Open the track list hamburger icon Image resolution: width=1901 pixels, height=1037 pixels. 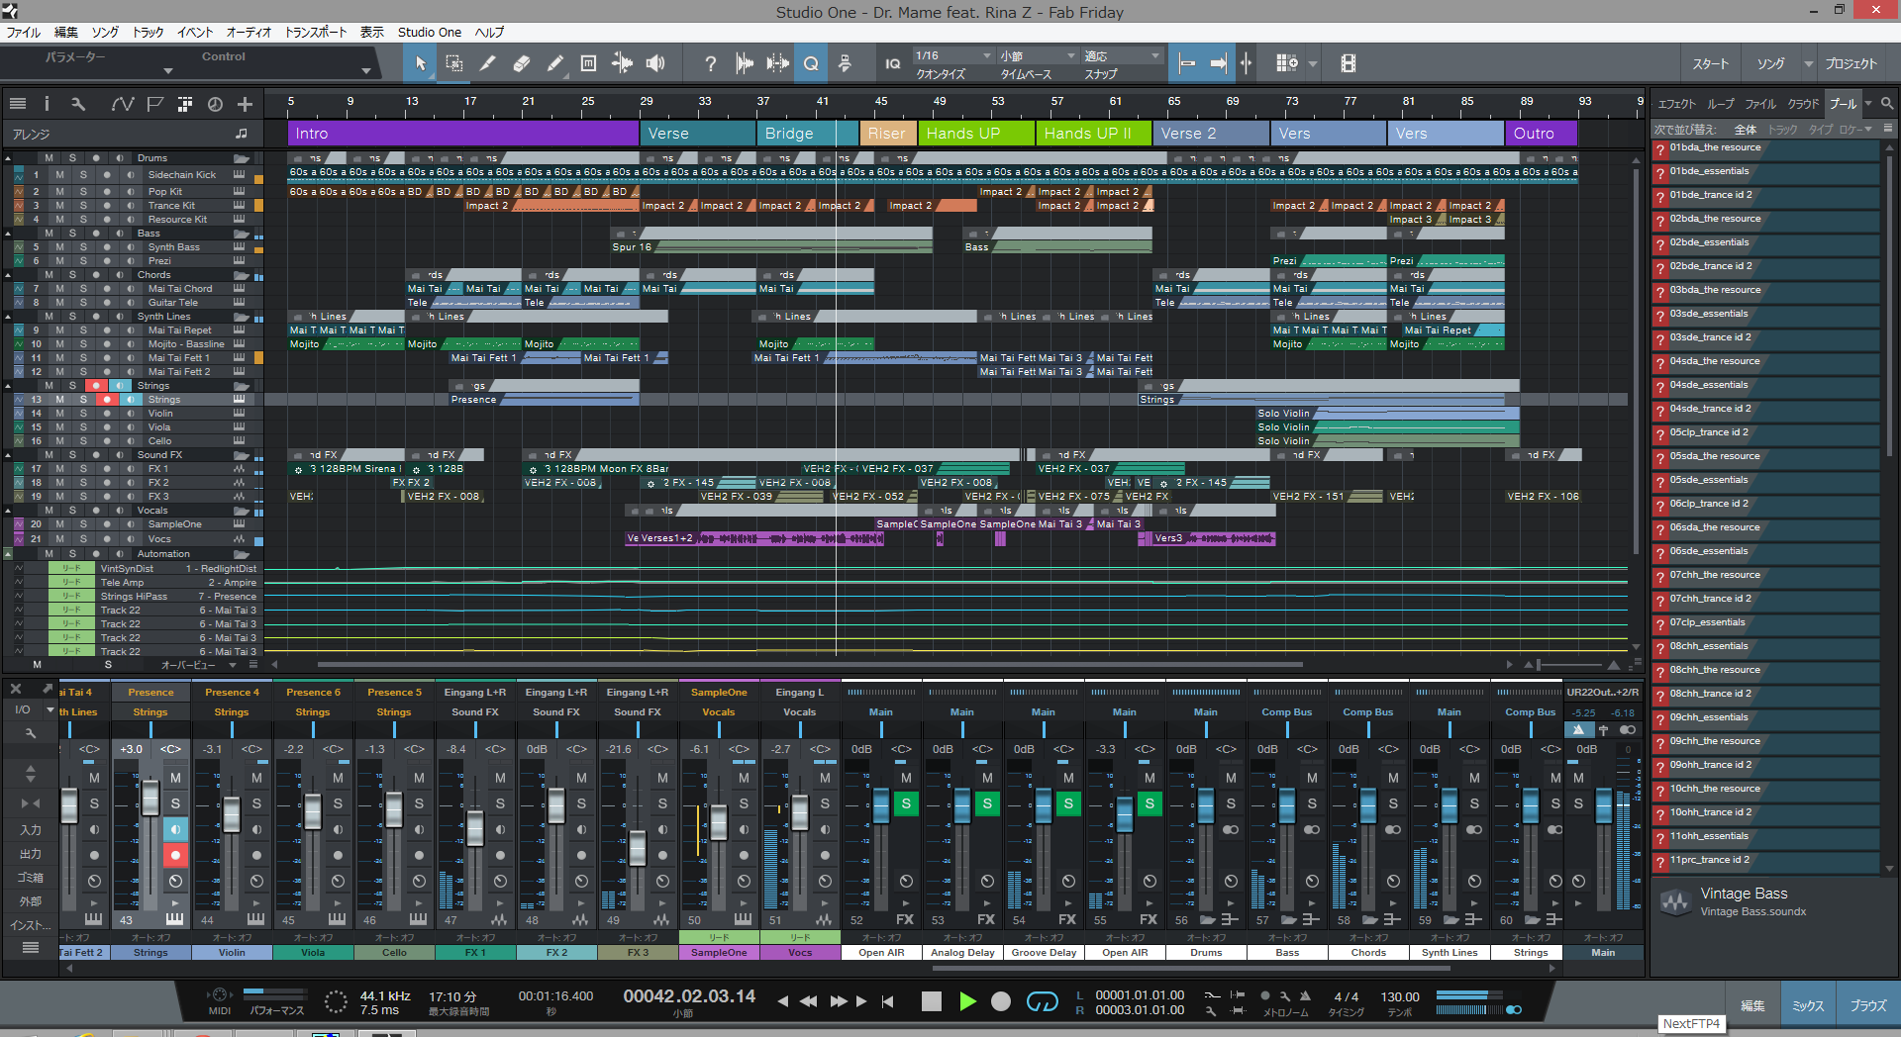click(17, 104)
